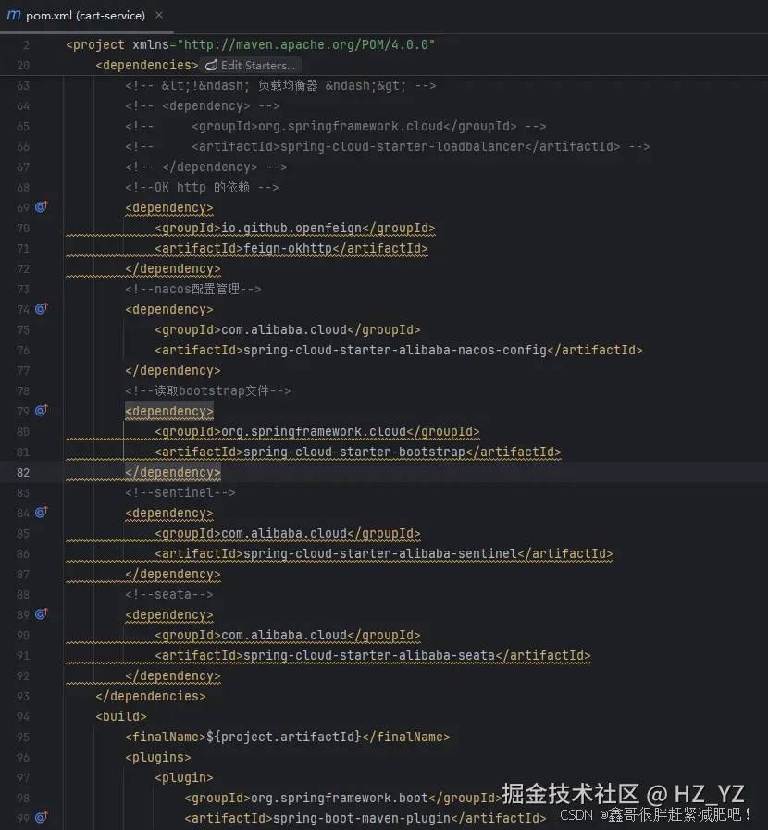Click the <build> tag on line 94
The width and height of the screenshot is (768, 830).
click(x=121, y=716)
